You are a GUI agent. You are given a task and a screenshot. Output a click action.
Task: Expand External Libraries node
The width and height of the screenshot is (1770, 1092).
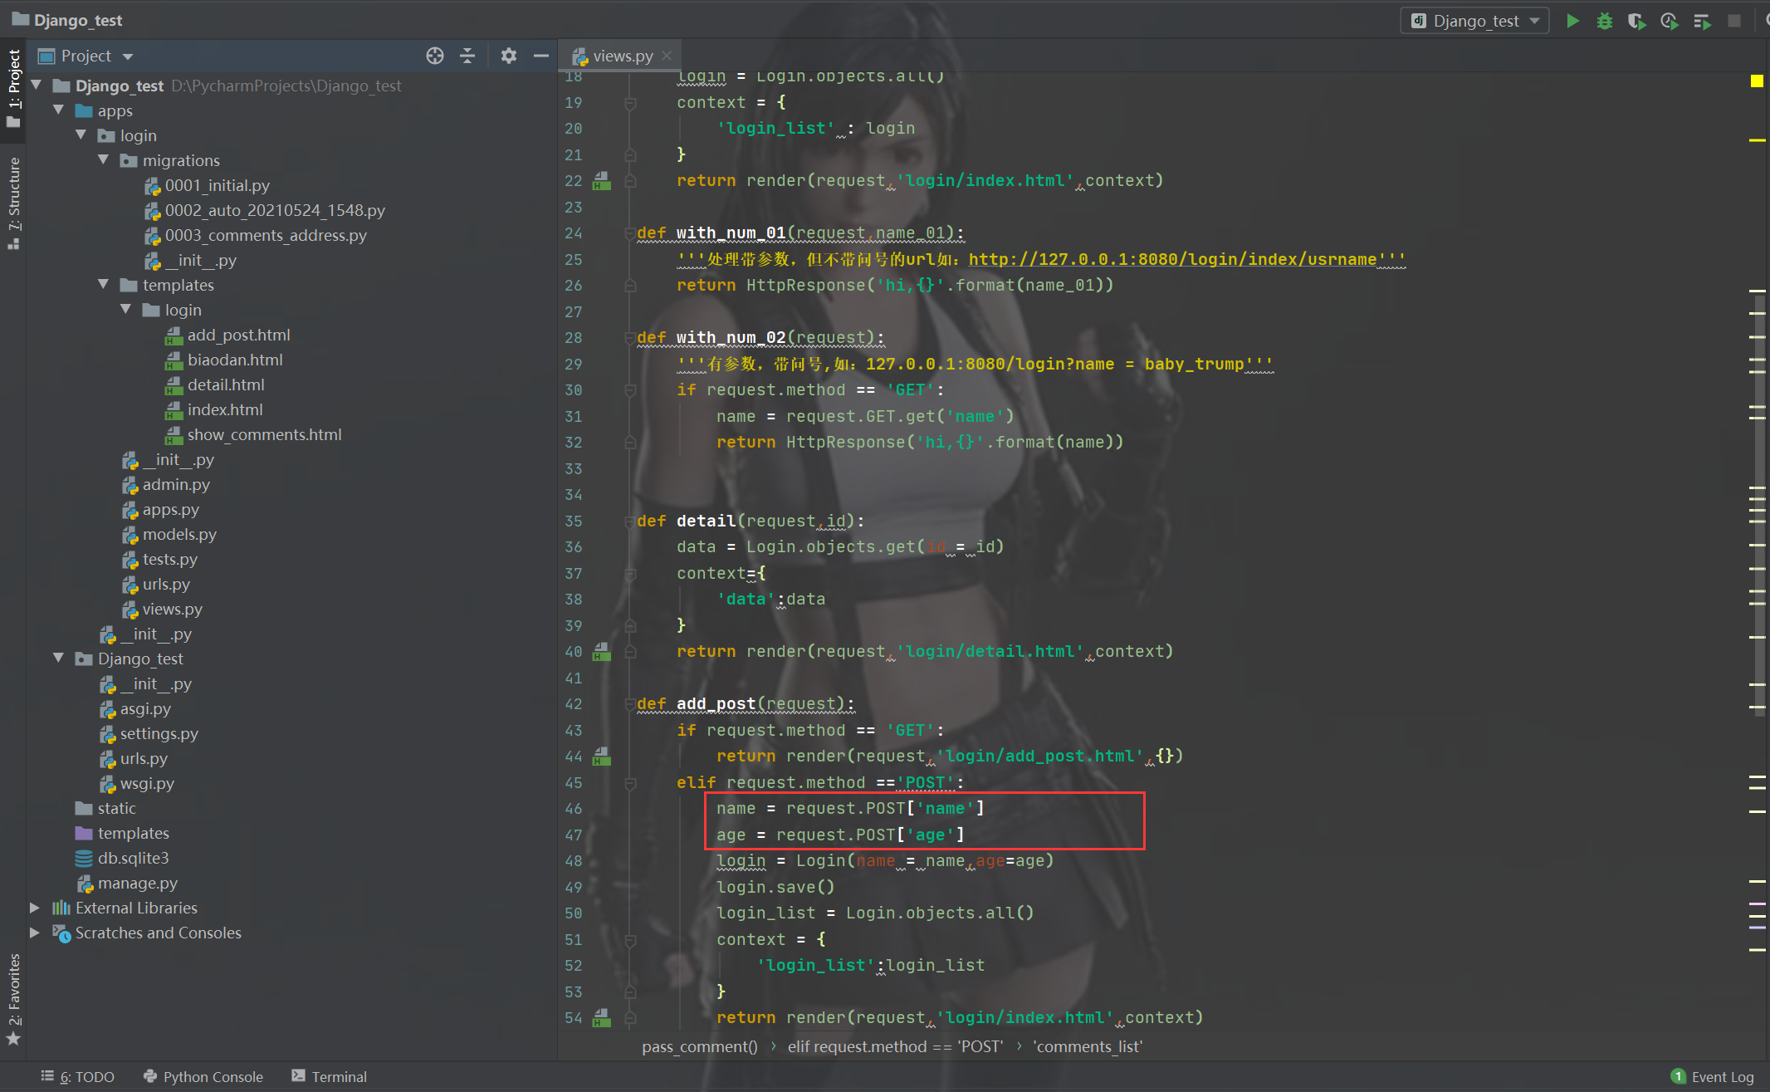point(35,908)
